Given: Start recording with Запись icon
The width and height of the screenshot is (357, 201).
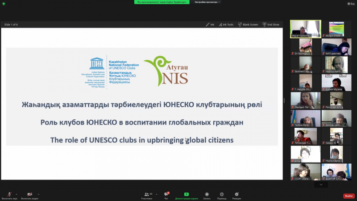Looking at the screenshot, I should [x=207, y=194].
